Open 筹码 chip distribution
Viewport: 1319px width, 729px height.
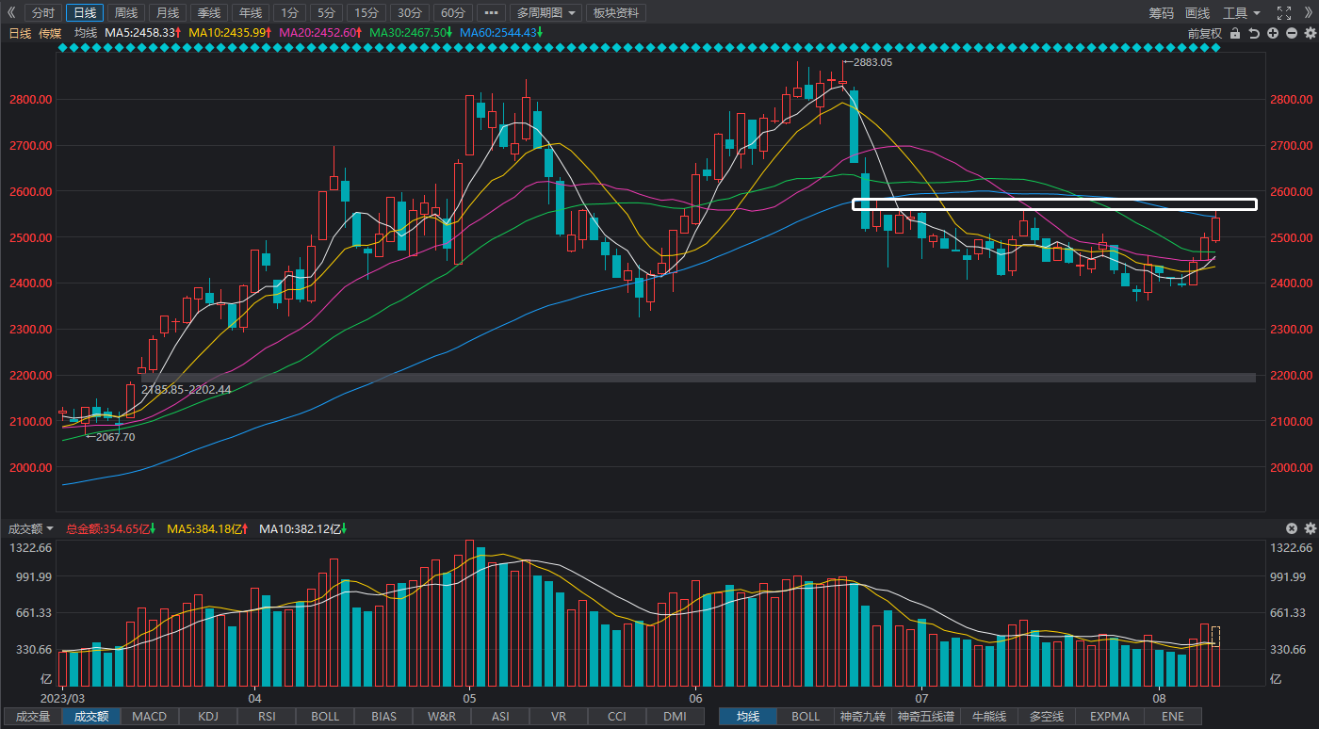coord(1162,13)
